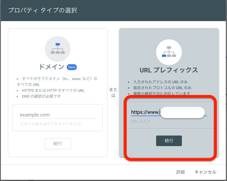Click the blue New badge
The height and width of the screenshot is (181, 227).
coord(71,67)
